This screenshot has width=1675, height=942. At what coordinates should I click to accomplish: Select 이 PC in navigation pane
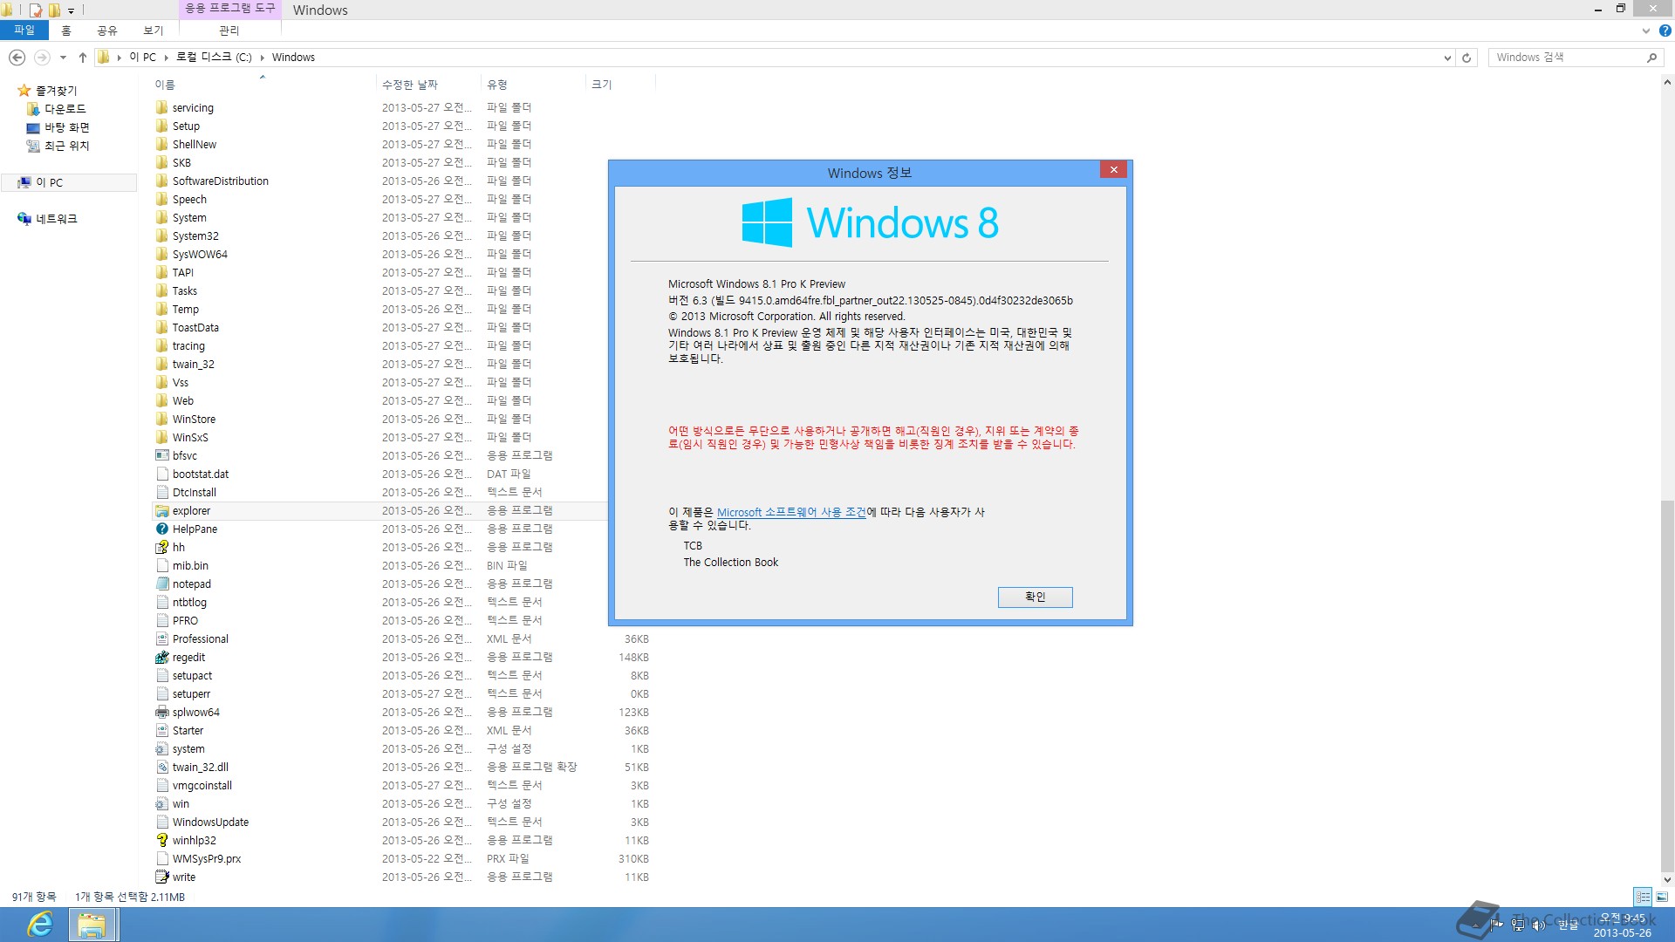[x=49, y=182]
